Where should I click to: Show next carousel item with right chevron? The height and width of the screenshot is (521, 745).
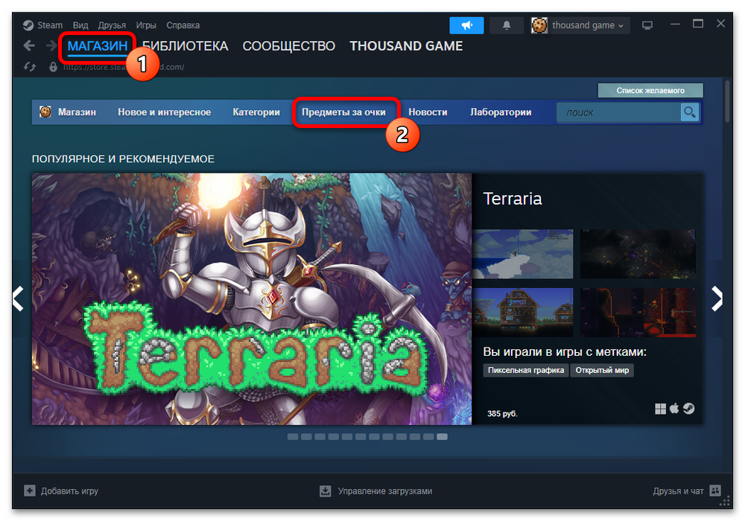click(717, 298)
